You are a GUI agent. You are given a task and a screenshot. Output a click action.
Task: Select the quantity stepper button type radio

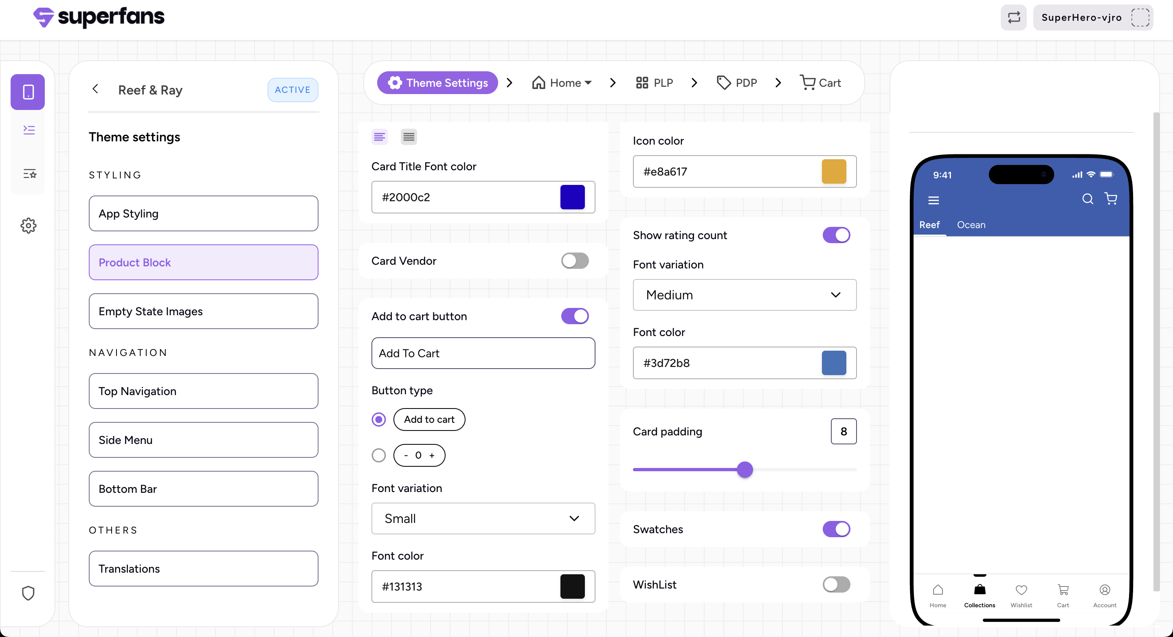pyautogui.click(x=378, y=455)
